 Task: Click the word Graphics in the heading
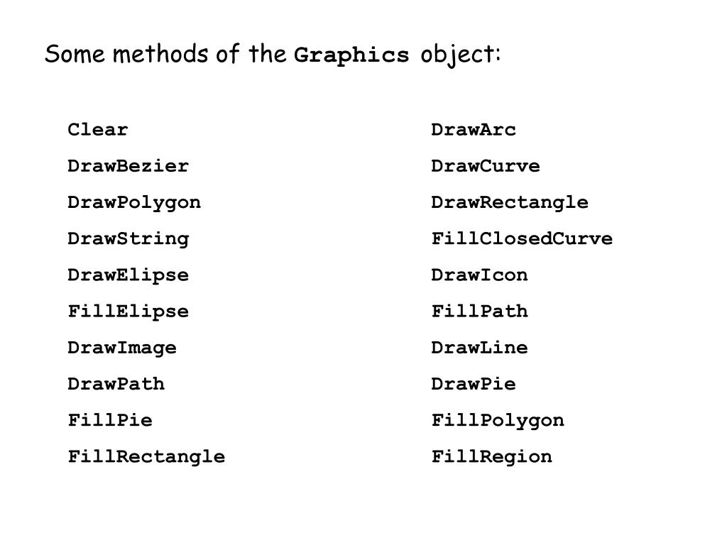(x=351, y=56)
